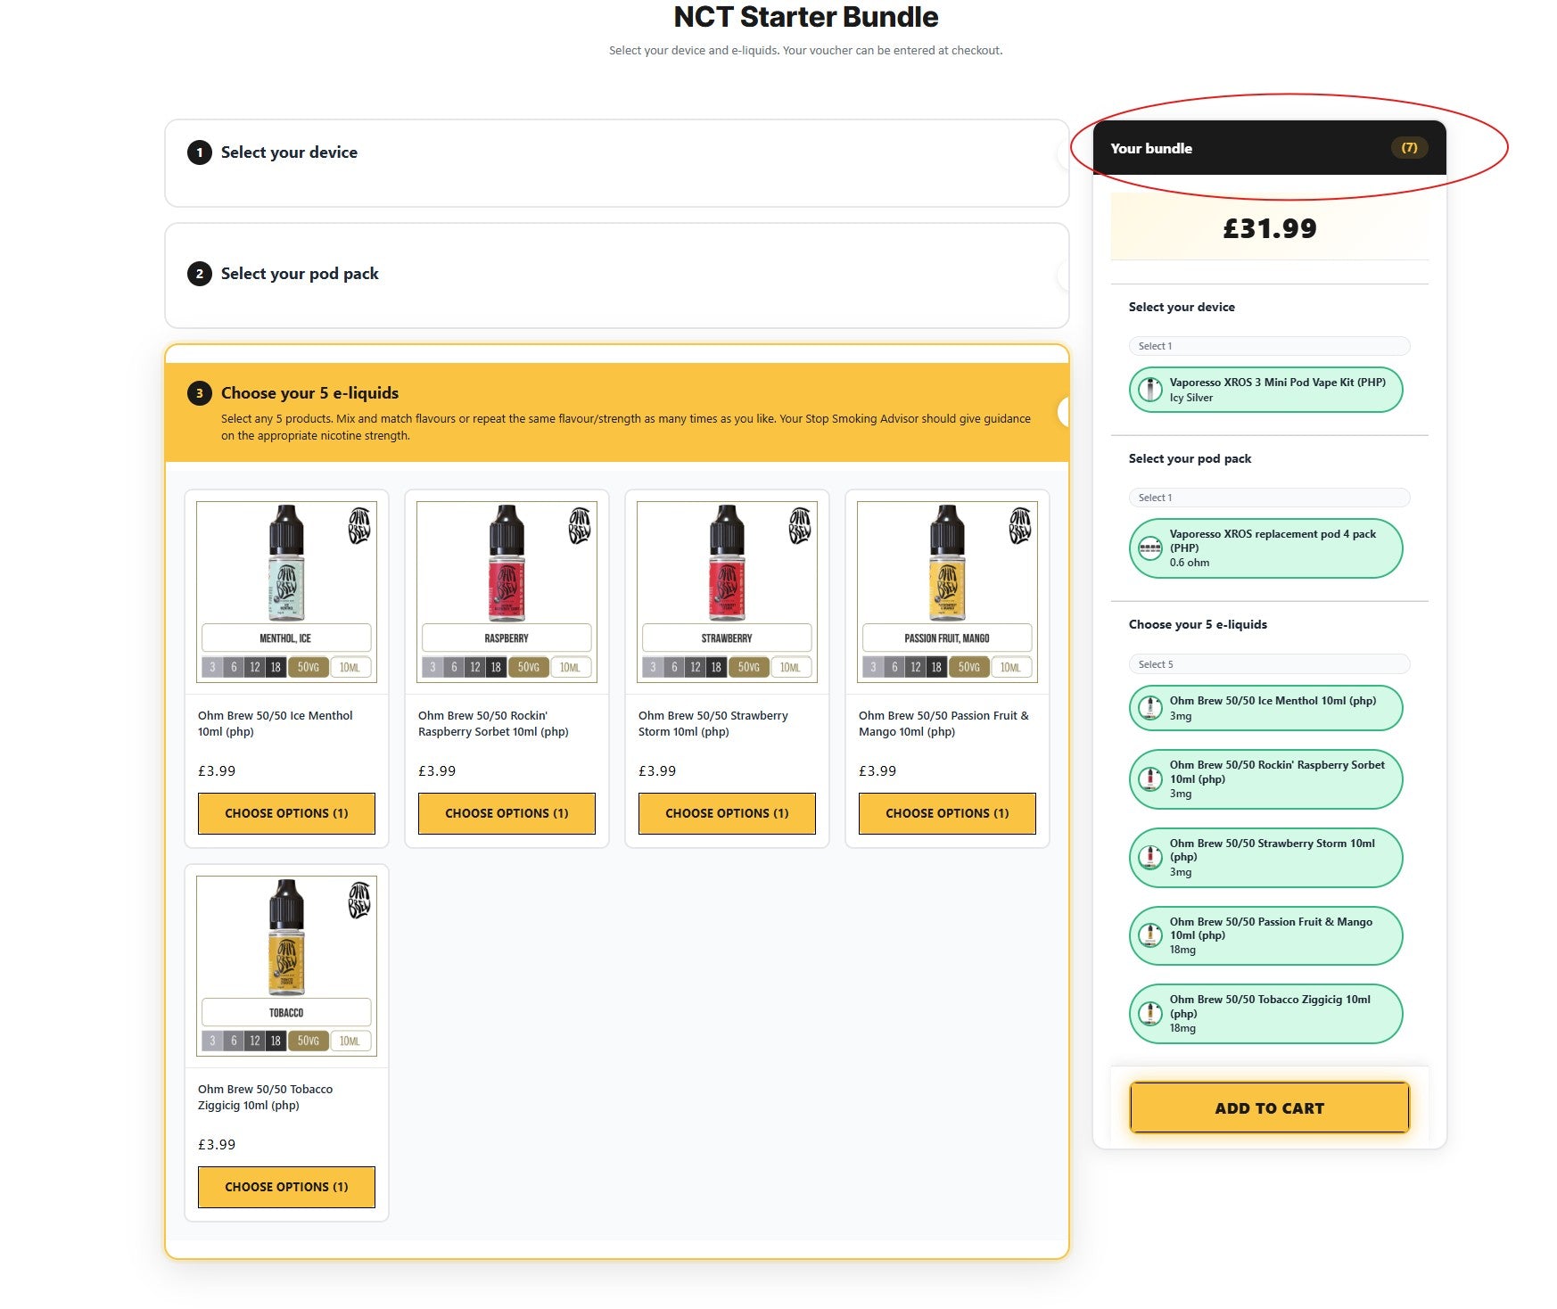
Task: Choose options for Tobacco Ziggicig e-liquid
Action: click(286, 1187)
